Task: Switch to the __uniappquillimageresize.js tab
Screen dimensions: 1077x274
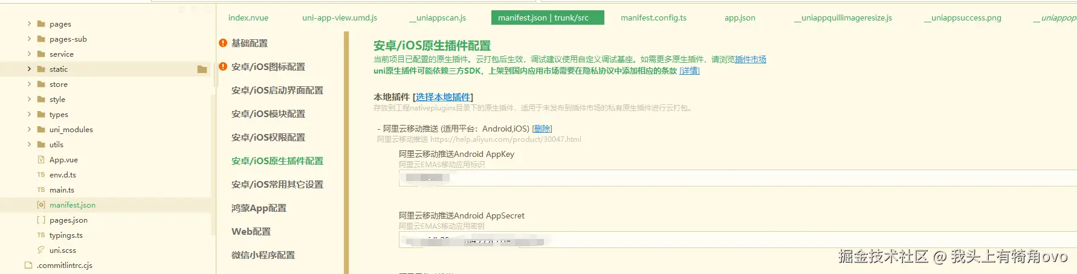Action: 843,18
